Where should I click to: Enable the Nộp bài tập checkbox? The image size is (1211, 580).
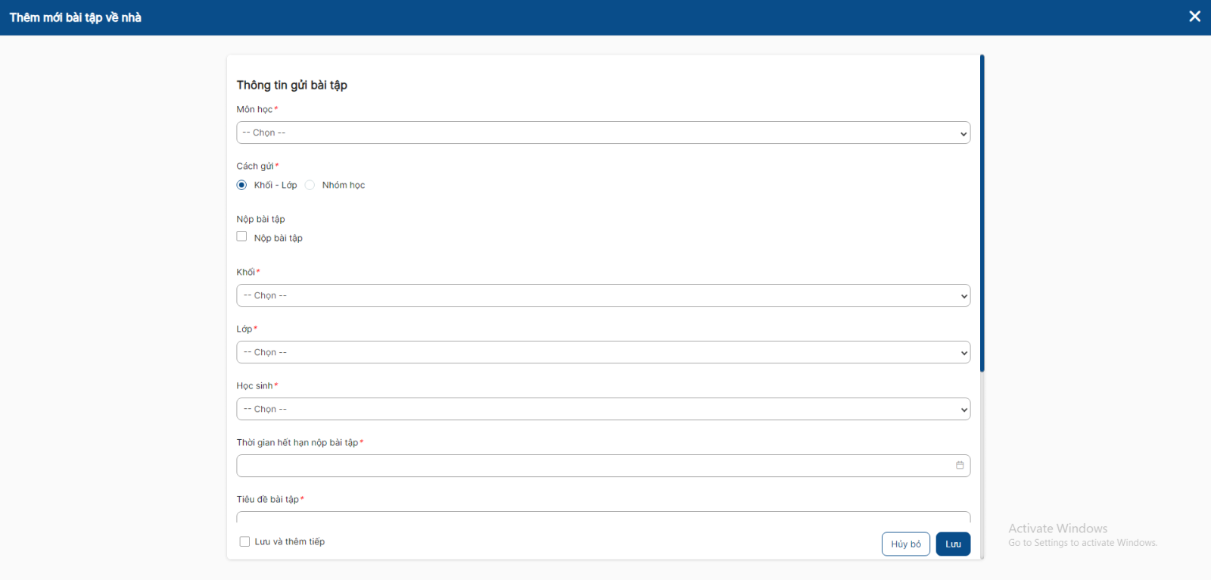pyautogui.click(x=242, y=237)
